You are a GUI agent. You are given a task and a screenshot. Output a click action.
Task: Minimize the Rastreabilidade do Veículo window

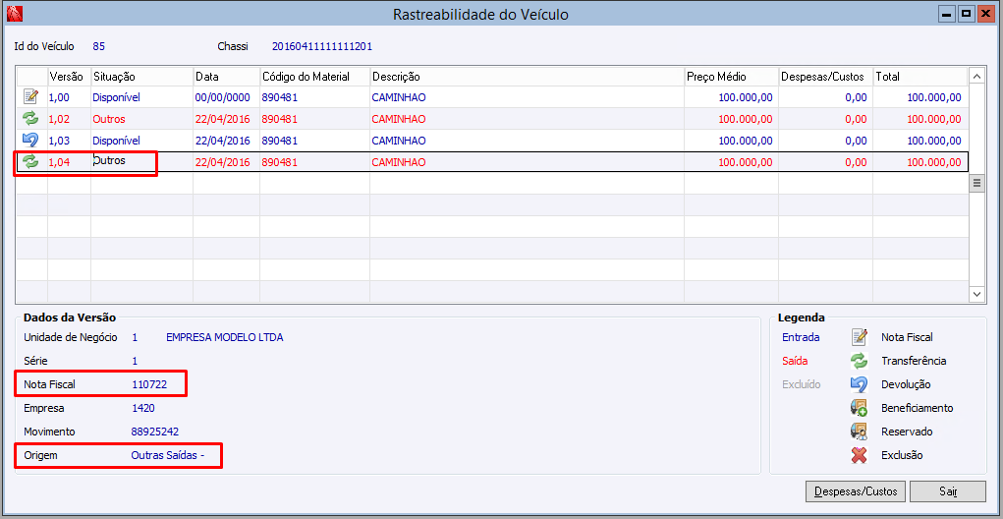[x=945, y=14]
